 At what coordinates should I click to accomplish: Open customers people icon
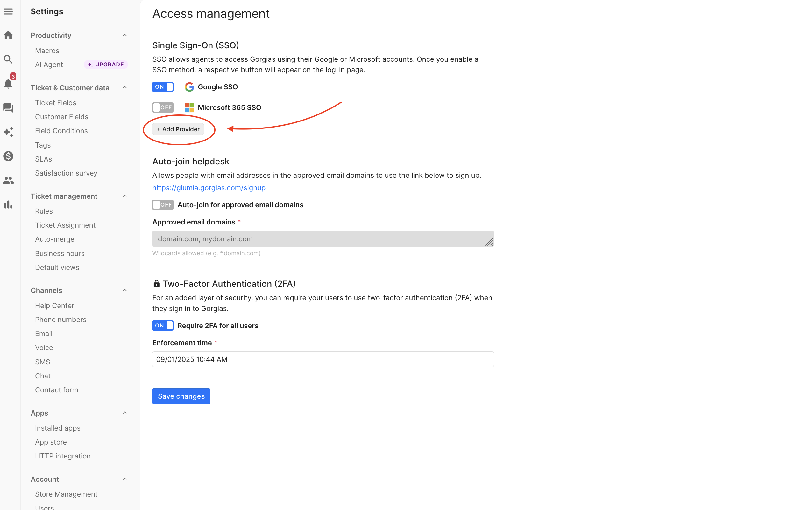pyautogui.click(x=8, y=180)
